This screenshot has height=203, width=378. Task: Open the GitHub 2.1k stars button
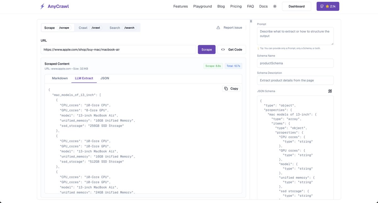pos(328,6)
